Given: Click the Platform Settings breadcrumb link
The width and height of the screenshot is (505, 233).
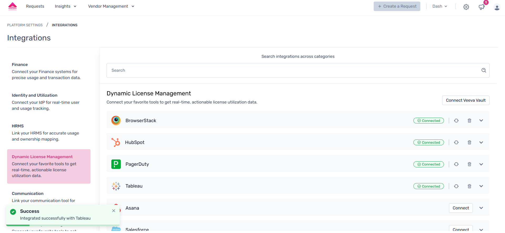Looking at the screenshot, I should [x=25, y=25].
